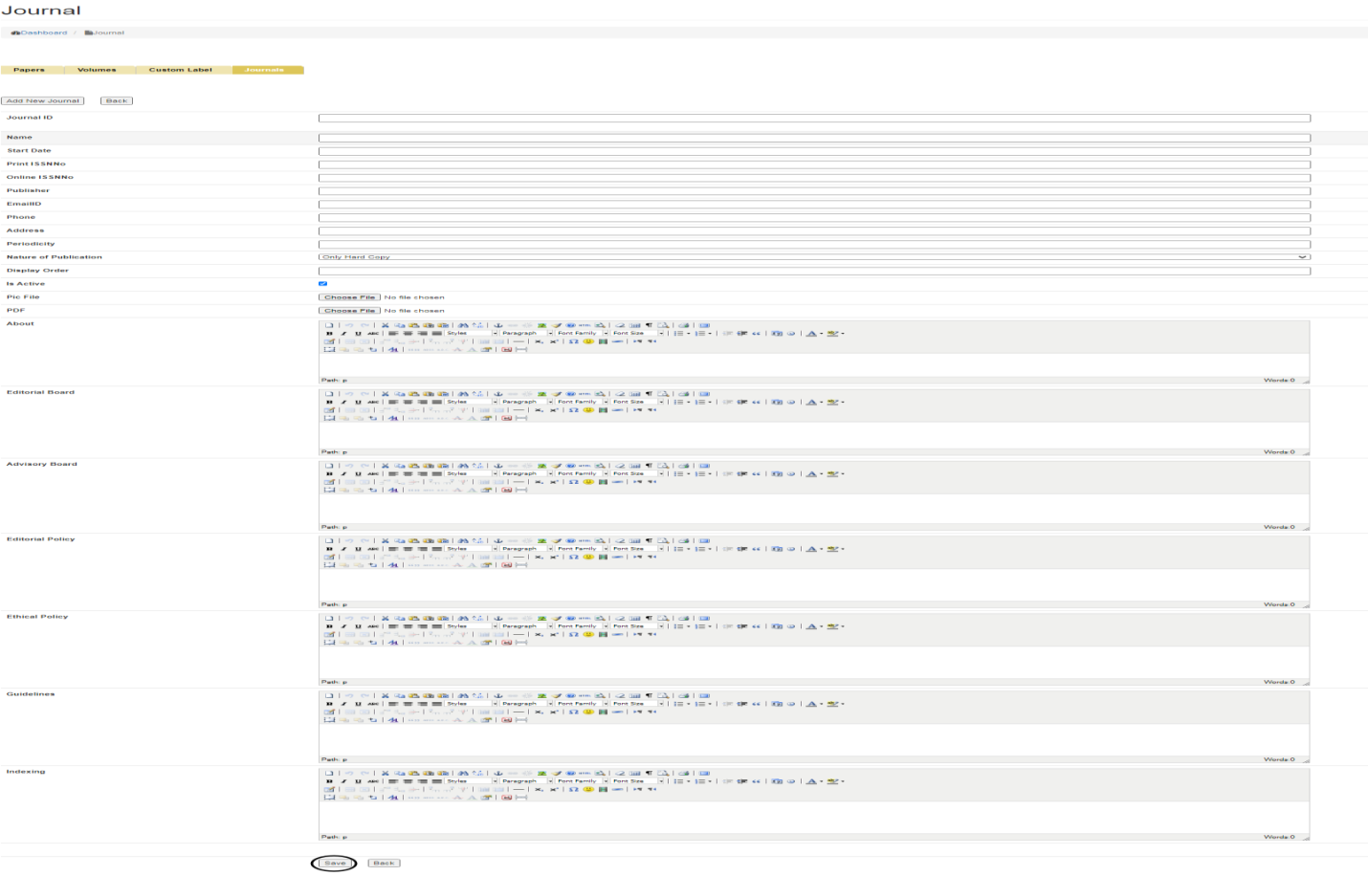Click Cut icon in Editorial Policy editor
Image resolution: width=1368 pixels, height=876 pixels.
[x=386, y=541]
